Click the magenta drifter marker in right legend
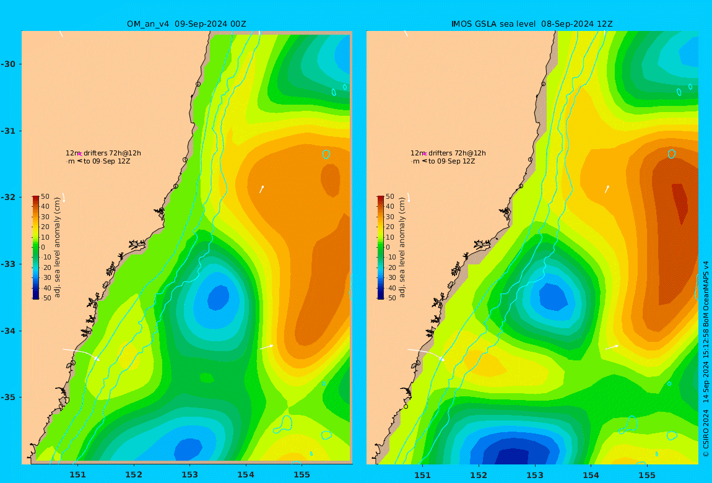The image size is (712, 483). [425, 154]
